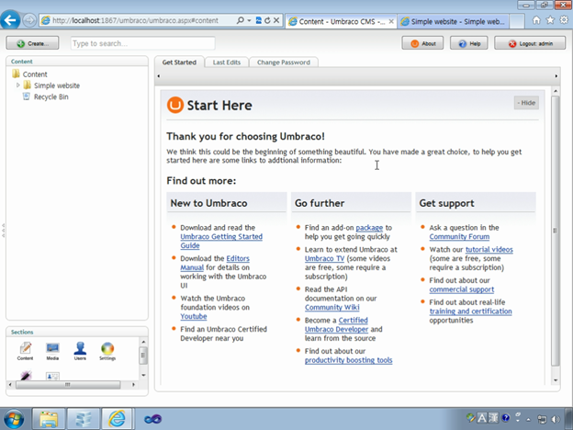Open Internet Explorer taskbar icon

pyautogui.click(x=117, y=419)
